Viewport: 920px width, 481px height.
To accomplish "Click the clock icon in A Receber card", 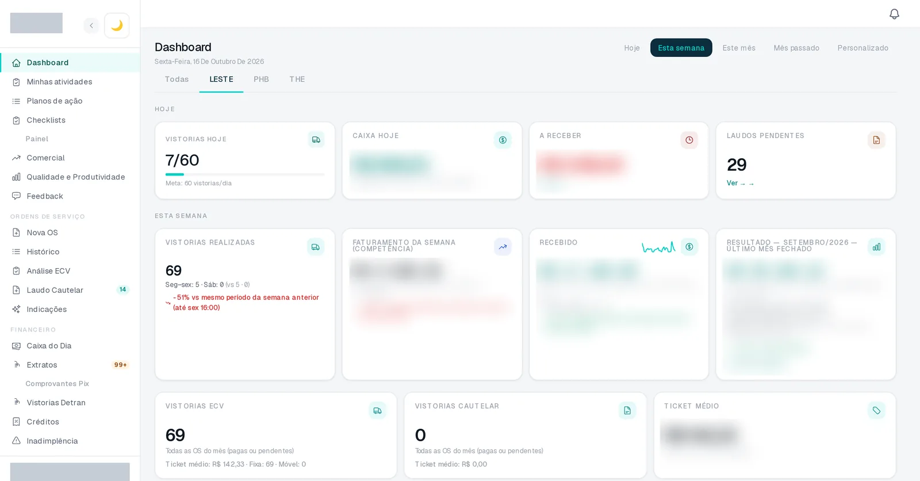I will pyautogui.click(x=689, y=140).
